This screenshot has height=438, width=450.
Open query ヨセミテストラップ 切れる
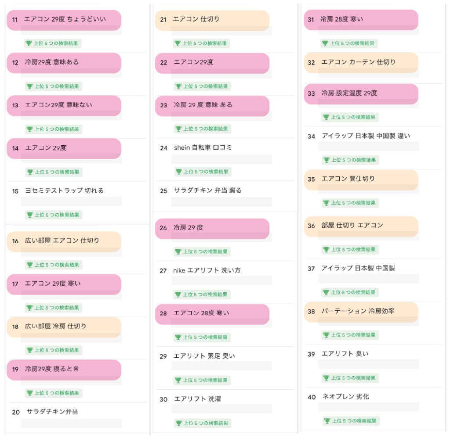coord(64,190)
